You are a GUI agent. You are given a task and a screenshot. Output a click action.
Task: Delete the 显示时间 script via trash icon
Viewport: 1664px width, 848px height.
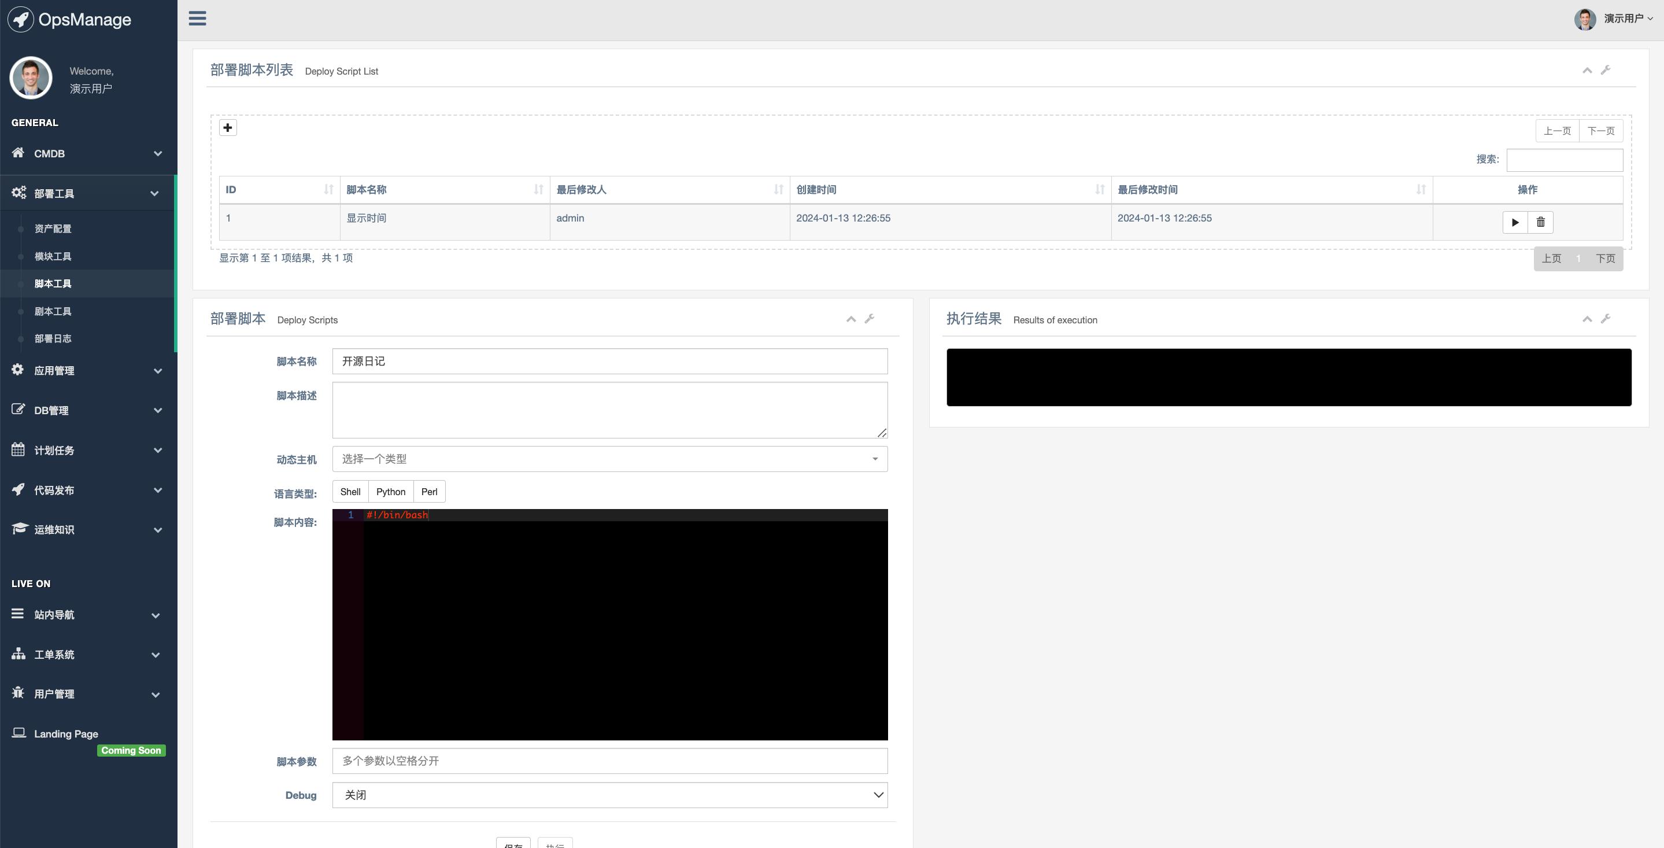tap(1540, 222)
